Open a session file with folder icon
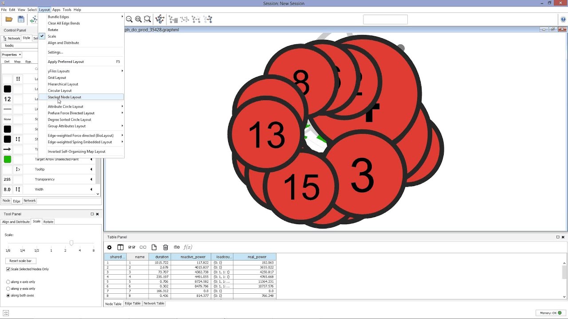The image size is (568, 319). pos(9,19)
